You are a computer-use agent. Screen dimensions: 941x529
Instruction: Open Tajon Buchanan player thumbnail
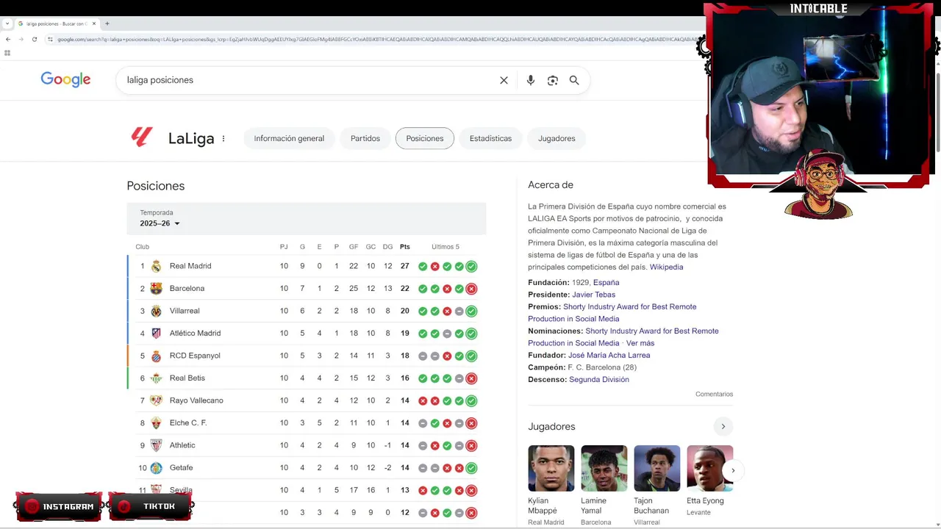[x=657, y=469]
